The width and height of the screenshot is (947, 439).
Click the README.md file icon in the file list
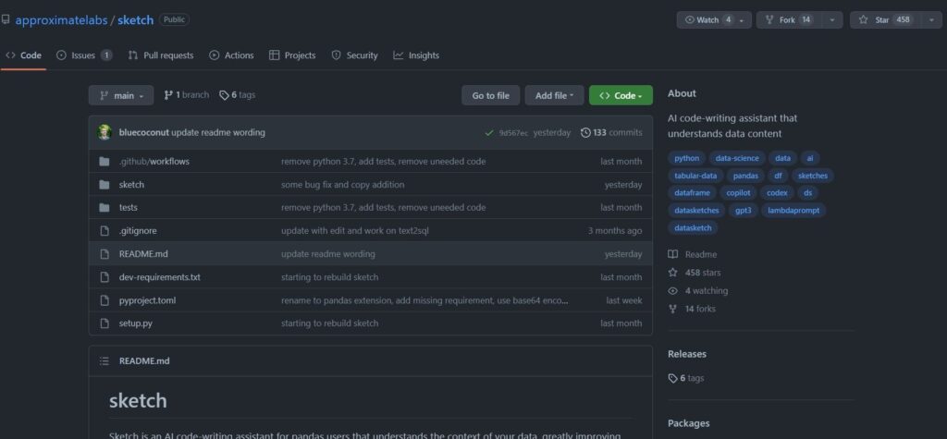105,254
